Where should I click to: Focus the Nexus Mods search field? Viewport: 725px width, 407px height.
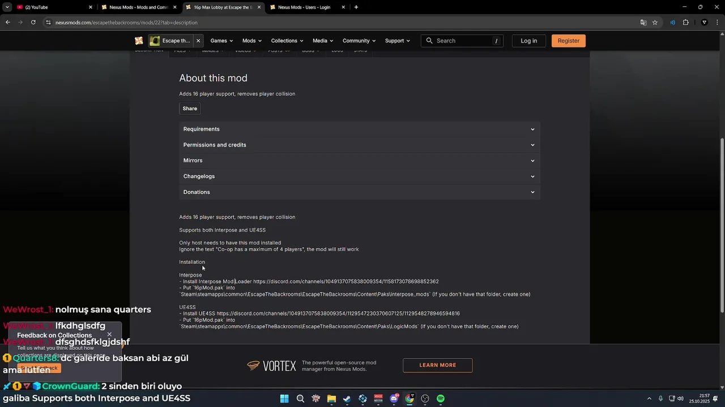click(462, 41)
